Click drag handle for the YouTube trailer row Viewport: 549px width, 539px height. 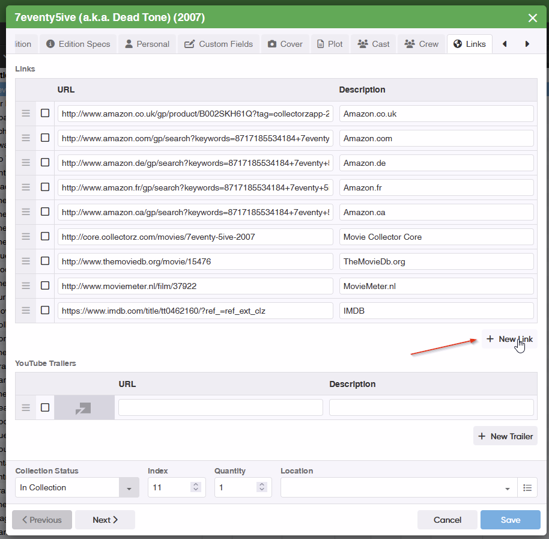[26, 407]
